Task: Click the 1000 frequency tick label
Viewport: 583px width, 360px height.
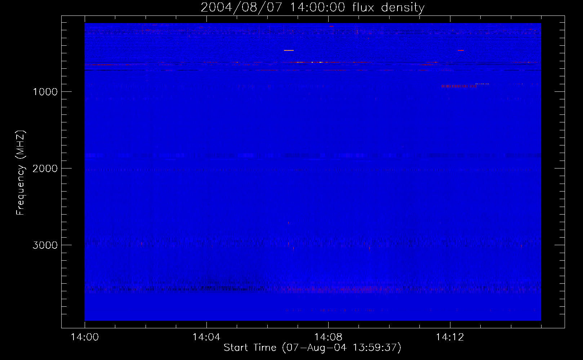Action: 45,92
